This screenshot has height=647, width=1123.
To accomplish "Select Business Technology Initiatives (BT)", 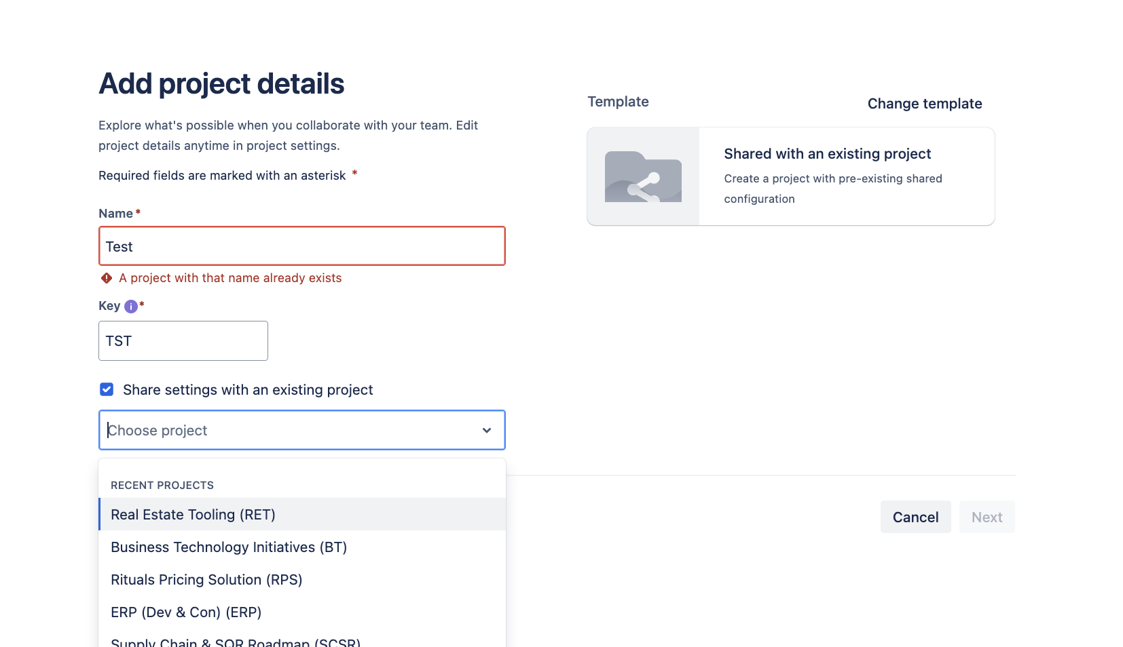I will click(229, 547).
